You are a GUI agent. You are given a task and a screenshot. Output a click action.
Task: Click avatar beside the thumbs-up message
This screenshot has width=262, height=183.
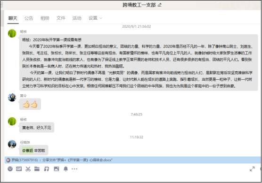12,98
